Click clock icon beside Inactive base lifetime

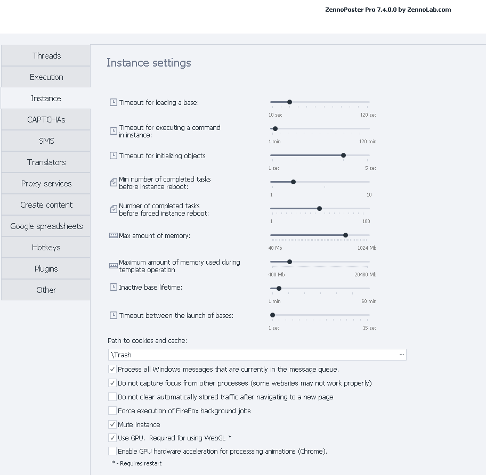click(113, 287)
